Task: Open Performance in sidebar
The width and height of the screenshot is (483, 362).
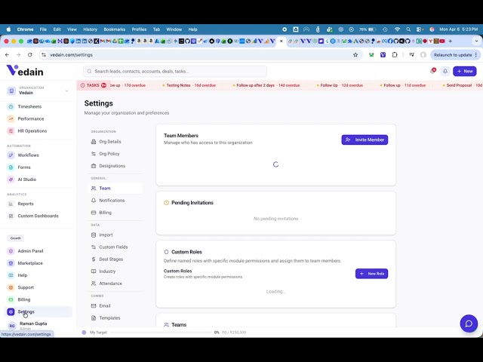Action: 30,119
